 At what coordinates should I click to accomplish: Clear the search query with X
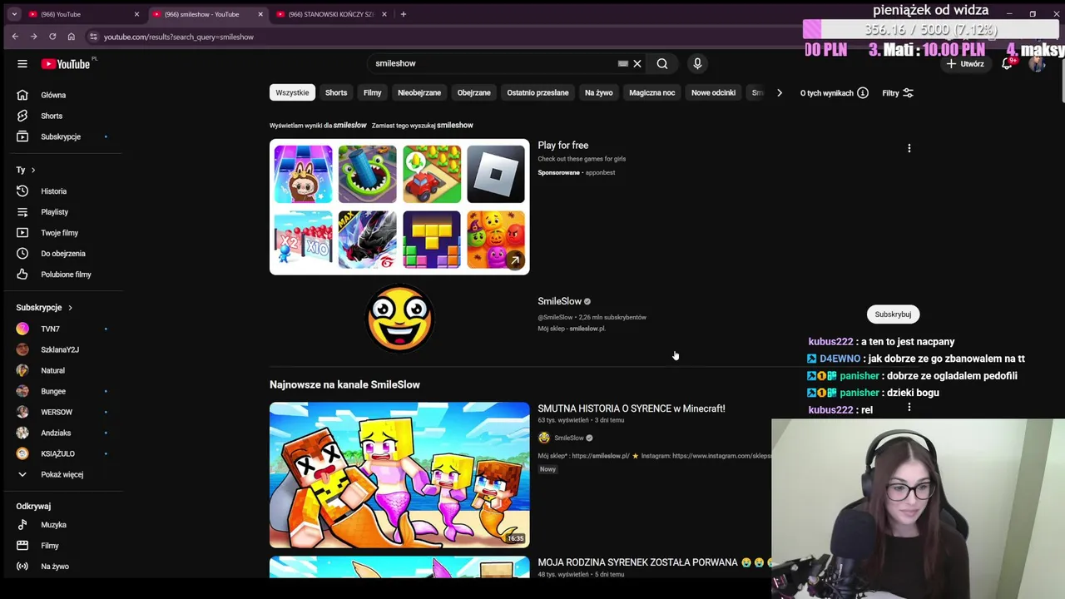click(637, 63)
